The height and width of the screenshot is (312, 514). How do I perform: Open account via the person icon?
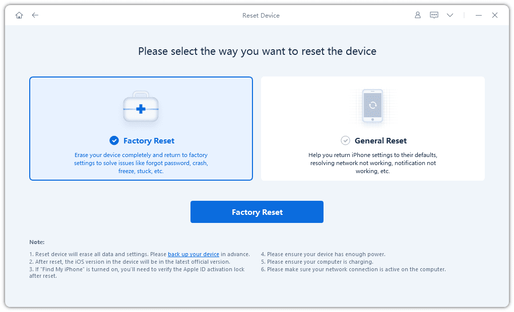pyautogui.click(x=417, y=15)
